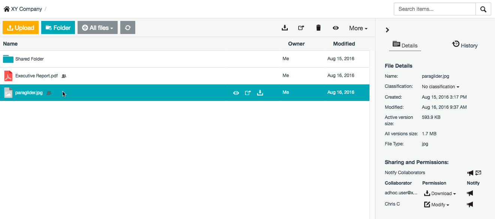Preview paraglider.jpg using row eye icon
The width and height of the screenshot is (495, 219).
pos(236,93)
